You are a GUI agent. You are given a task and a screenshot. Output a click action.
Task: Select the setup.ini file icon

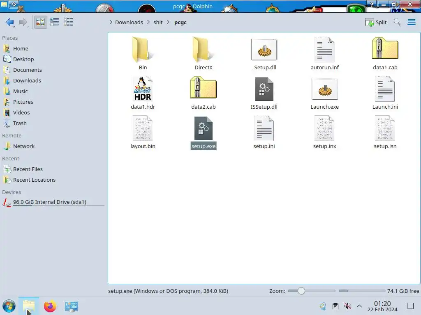click(264, 128)
